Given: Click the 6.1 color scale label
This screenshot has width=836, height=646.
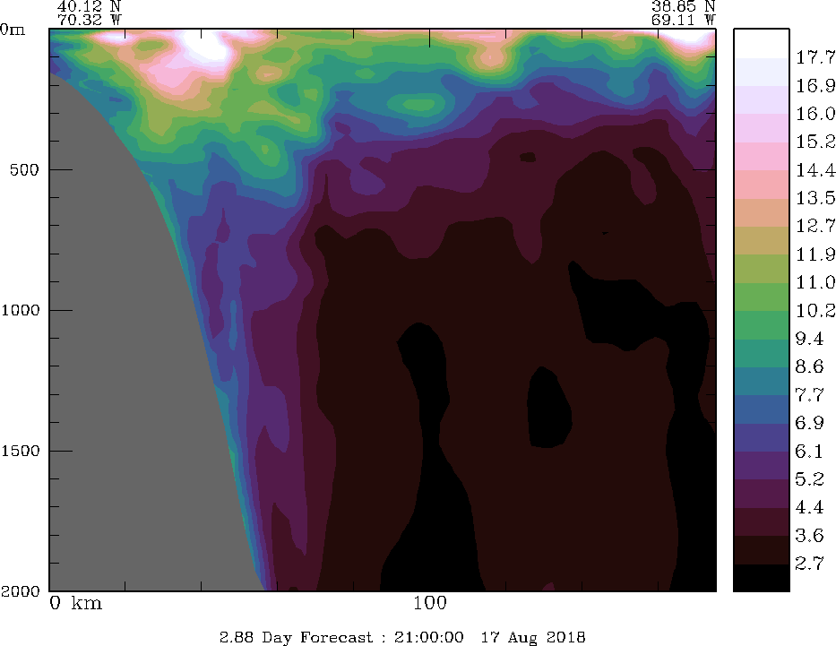Looking at the screenshot, I should pos(809,452).
